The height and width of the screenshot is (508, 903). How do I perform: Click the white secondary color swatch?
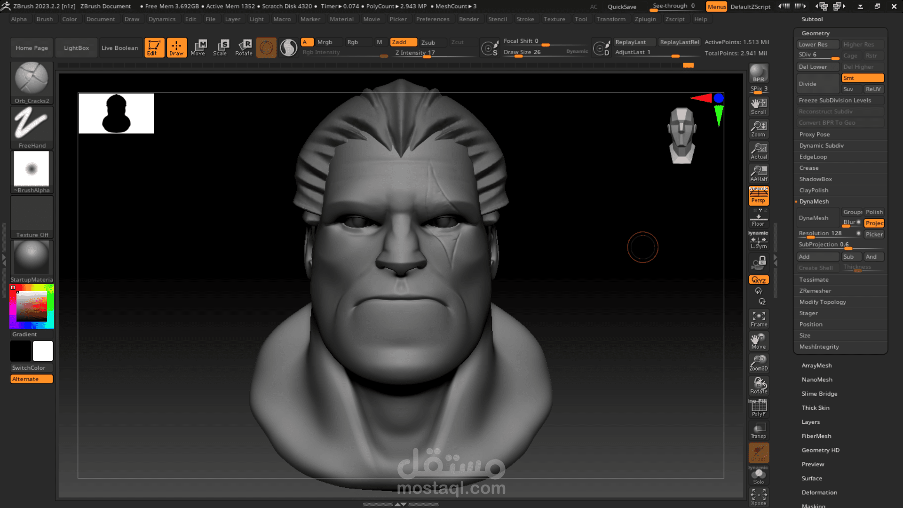click(x=43, y=351)
